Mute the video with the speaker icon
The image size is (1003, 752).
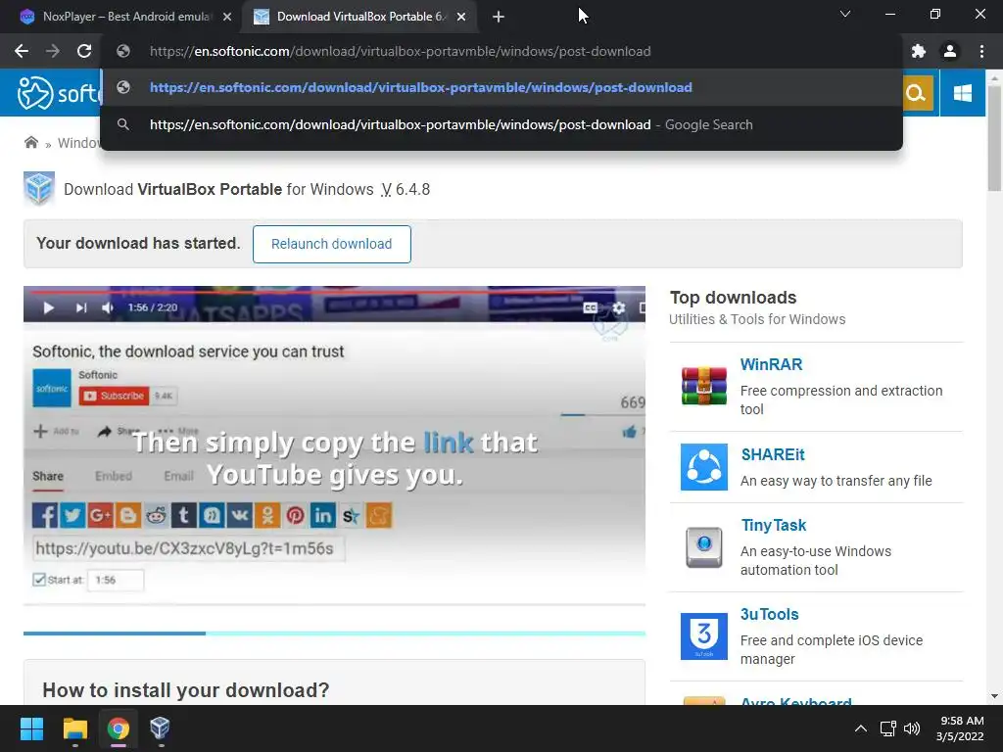tap(108, 307)
